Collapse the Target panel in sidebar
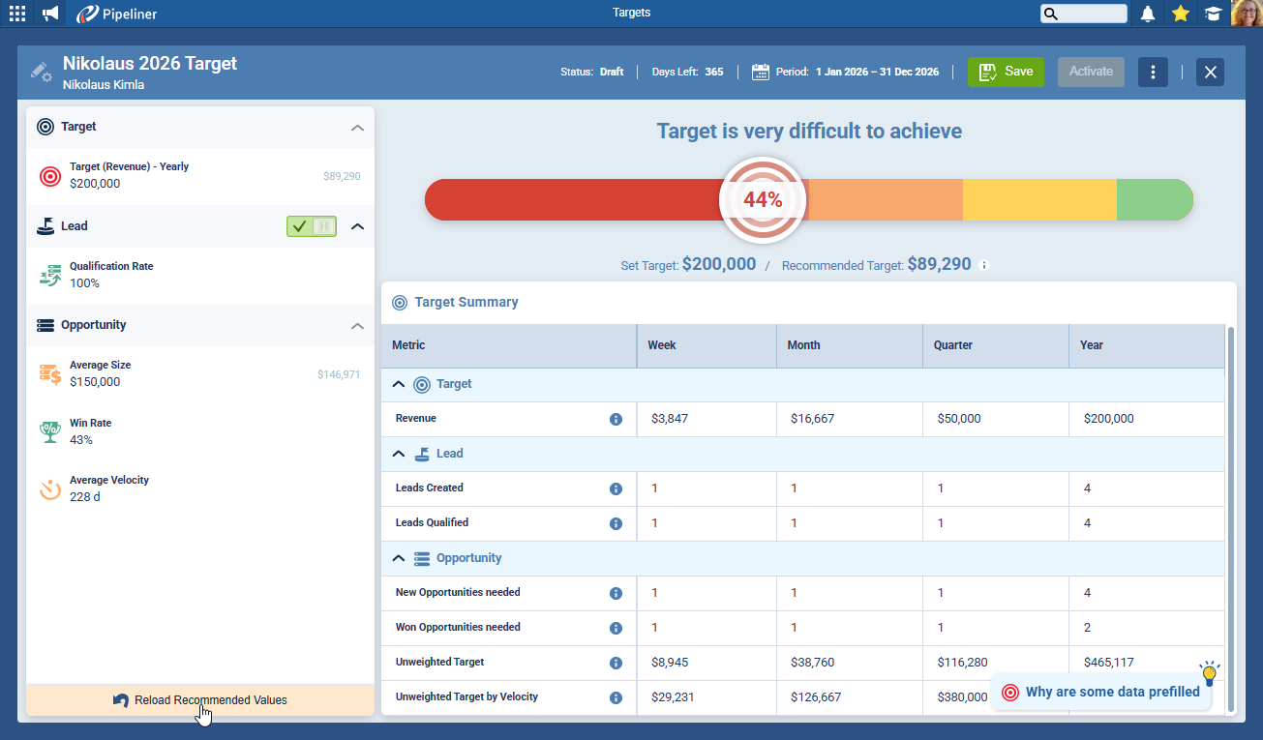Viewport: 1263px width, 740px height. (x=357, y=128)
